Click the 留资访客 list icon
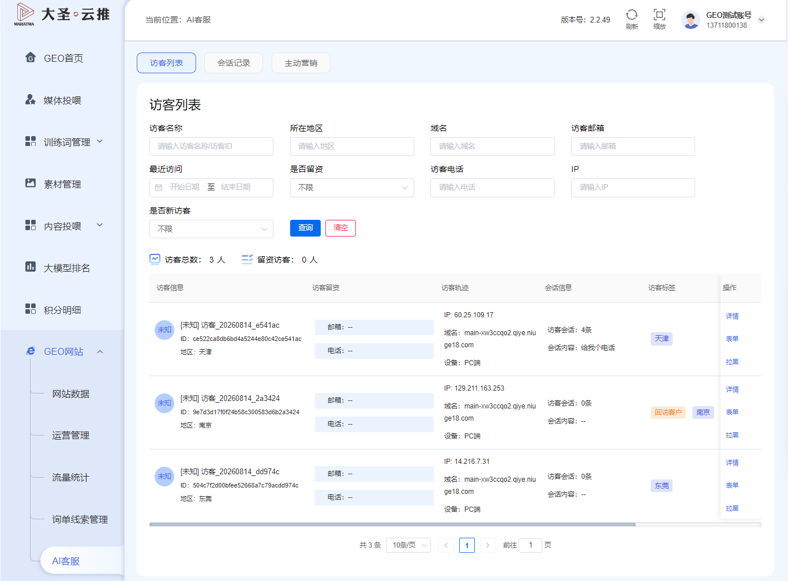 (247, 259)
